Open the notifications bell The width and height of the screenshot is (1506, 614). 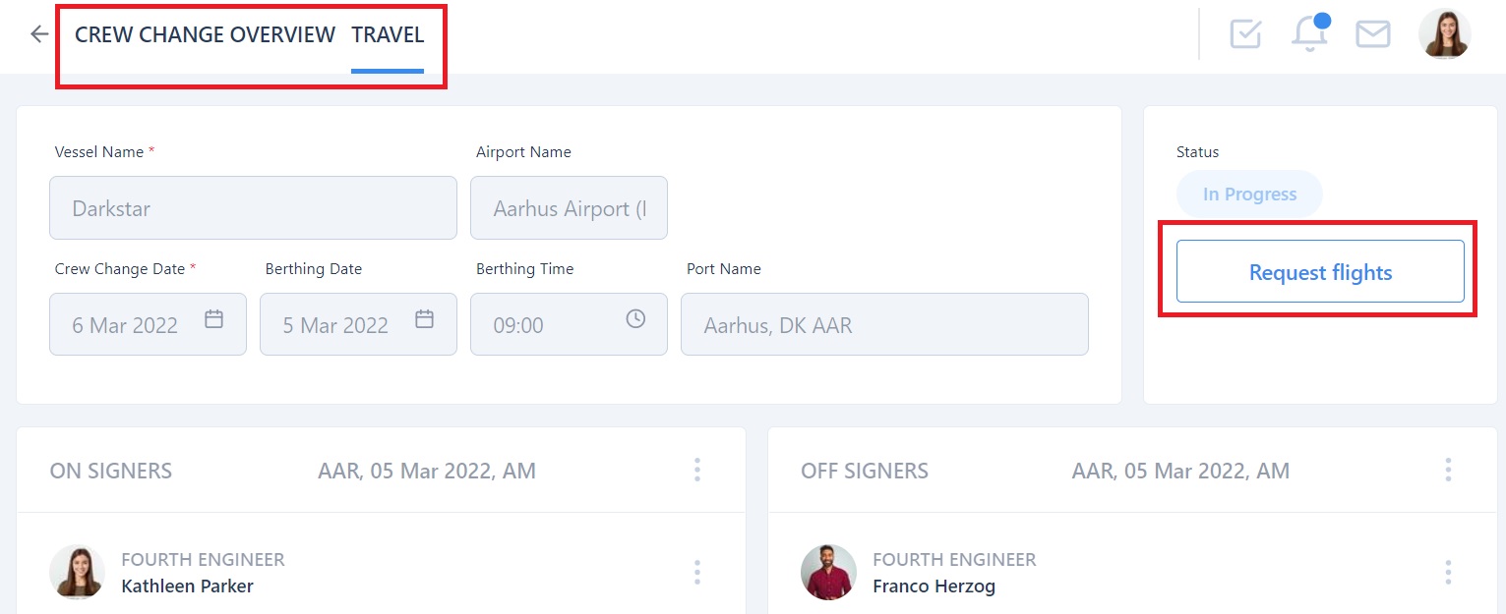[x=1308, y=34]
